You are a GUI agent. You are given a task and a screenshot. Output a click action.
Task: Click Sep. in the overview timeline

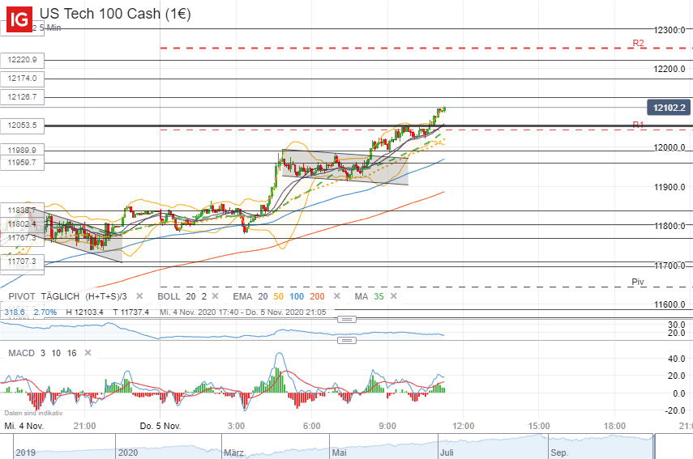pyautogui.click(x=559, y=453)
